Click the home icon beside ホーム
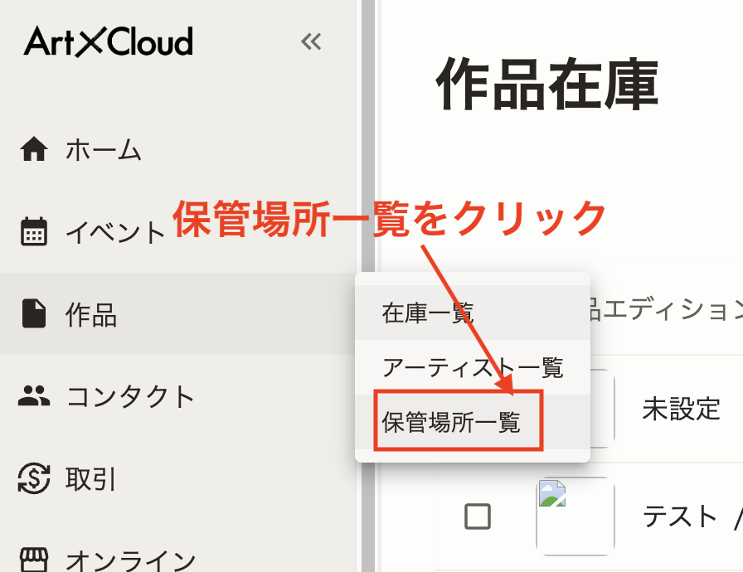 tap(34, 148)
